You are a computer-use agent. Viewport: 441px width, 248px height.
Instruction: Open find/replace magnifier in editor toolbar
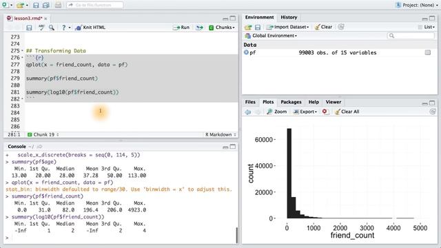coord(52,28)
